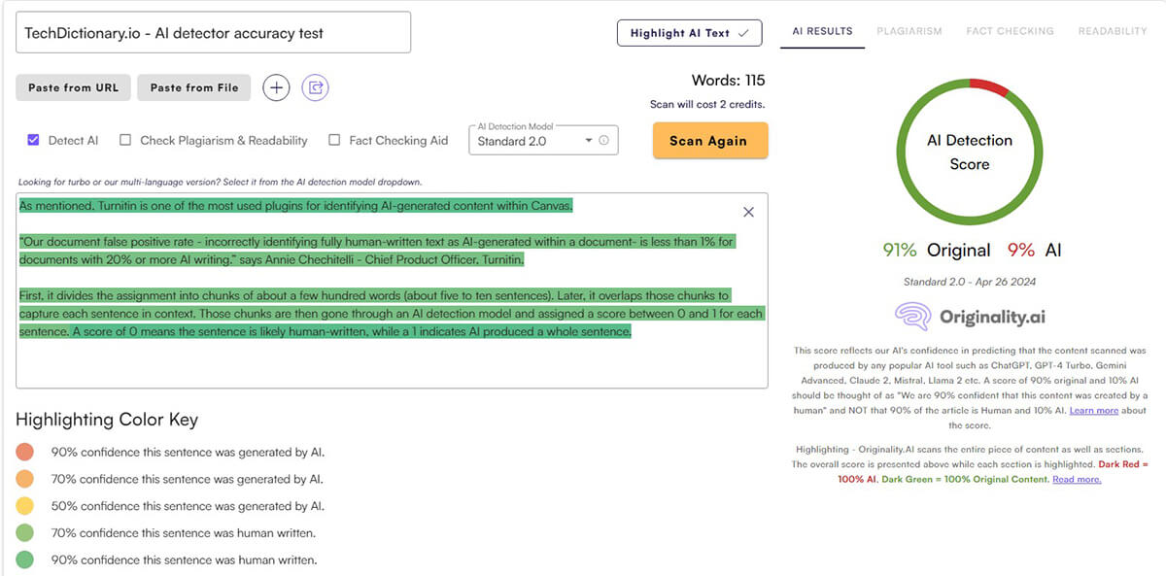Click the Paste from File button

point(194,87)
